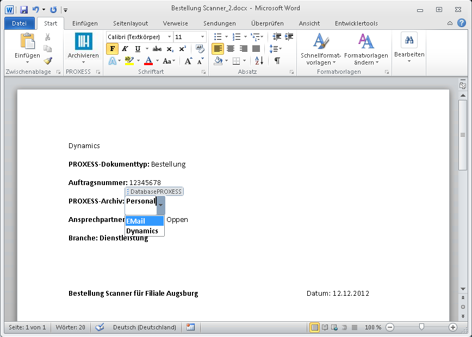Image resolution: width=472 pixels, height=337 pixels.
Task: Click the 100 % zoom level button
Action: click(372, 327)
